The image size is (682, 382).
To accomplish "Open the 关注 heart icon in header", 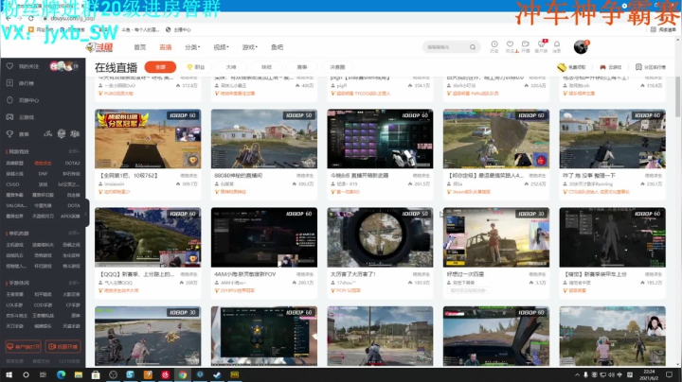I will pyautogui.click(x=510, y=44).
